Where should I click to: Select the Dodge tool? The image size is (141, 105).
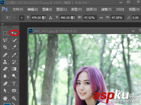[14, 76]
